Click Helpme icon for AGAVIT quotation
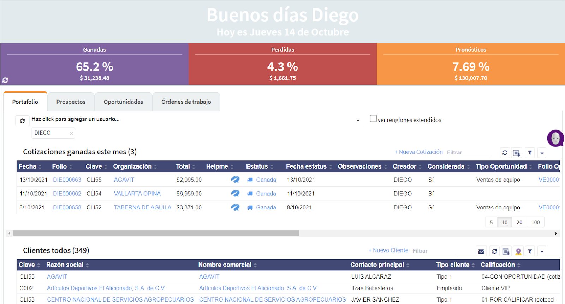 235,180
